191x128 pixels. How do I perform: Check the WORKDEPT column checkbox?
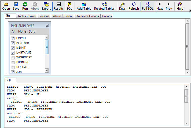pos(13,58)
